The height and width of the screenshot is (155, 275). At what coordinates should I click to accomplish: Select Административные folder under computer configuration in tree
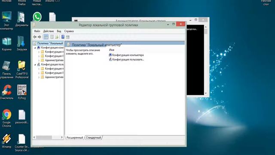click(x=54, y=60)
